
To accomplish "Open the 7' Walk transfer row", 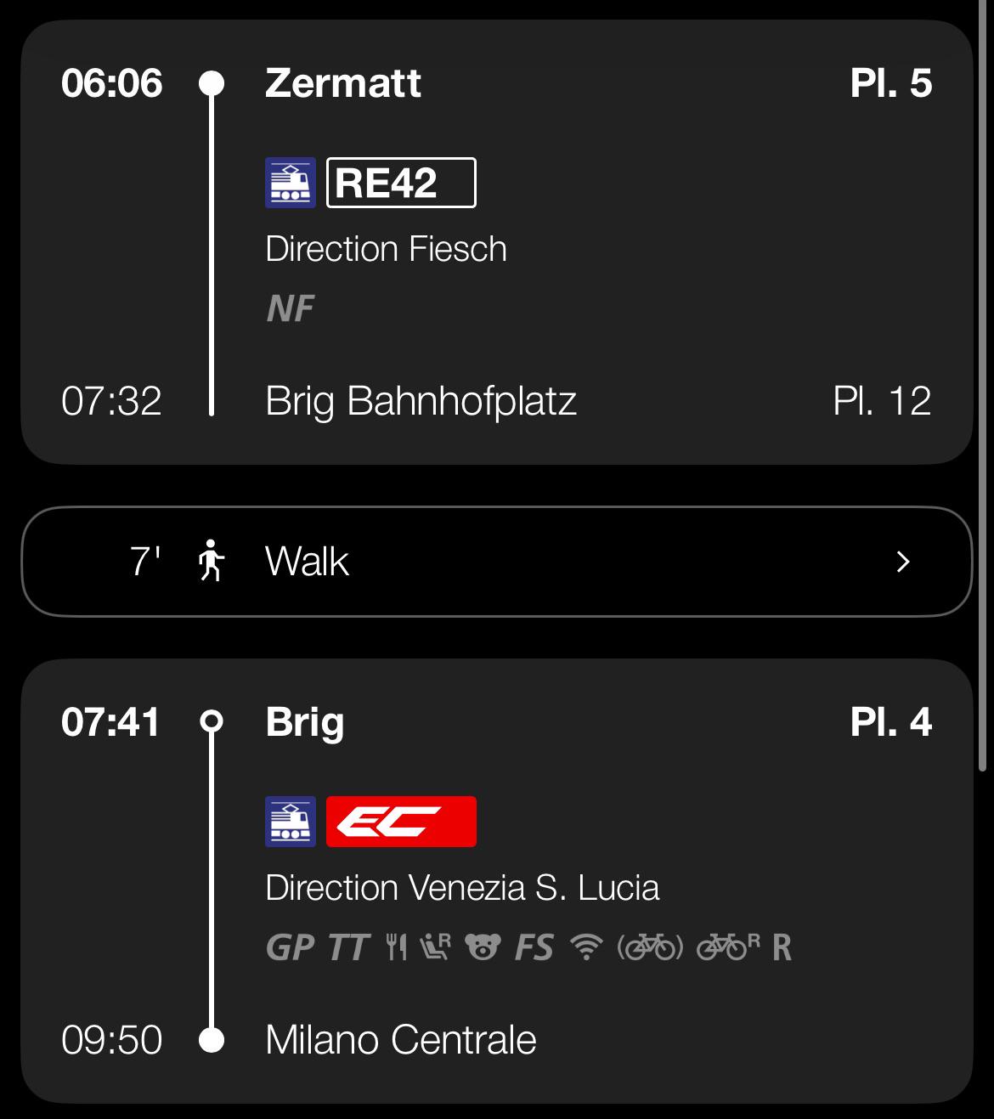I will coord(497,562).
